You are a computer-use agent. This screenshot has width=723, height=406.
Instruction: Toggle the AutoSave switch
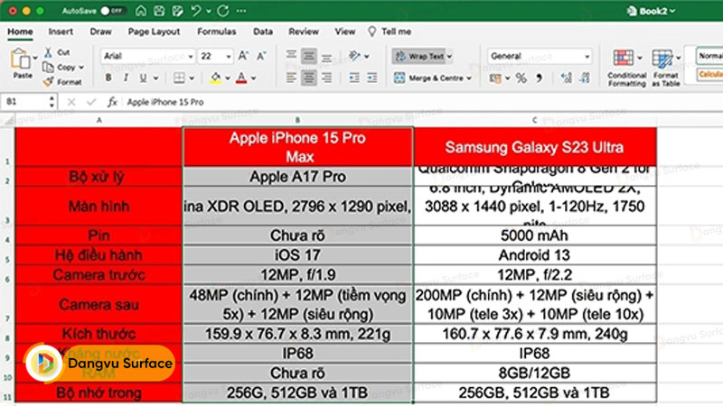coord(113,11)
